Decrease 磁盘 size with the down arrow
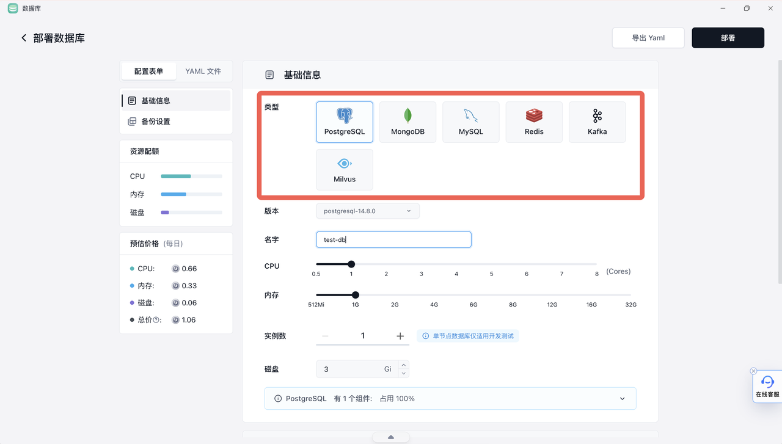The height and width of the screenshot is (444, 782). pyautogui.click(x=403, y=373)
